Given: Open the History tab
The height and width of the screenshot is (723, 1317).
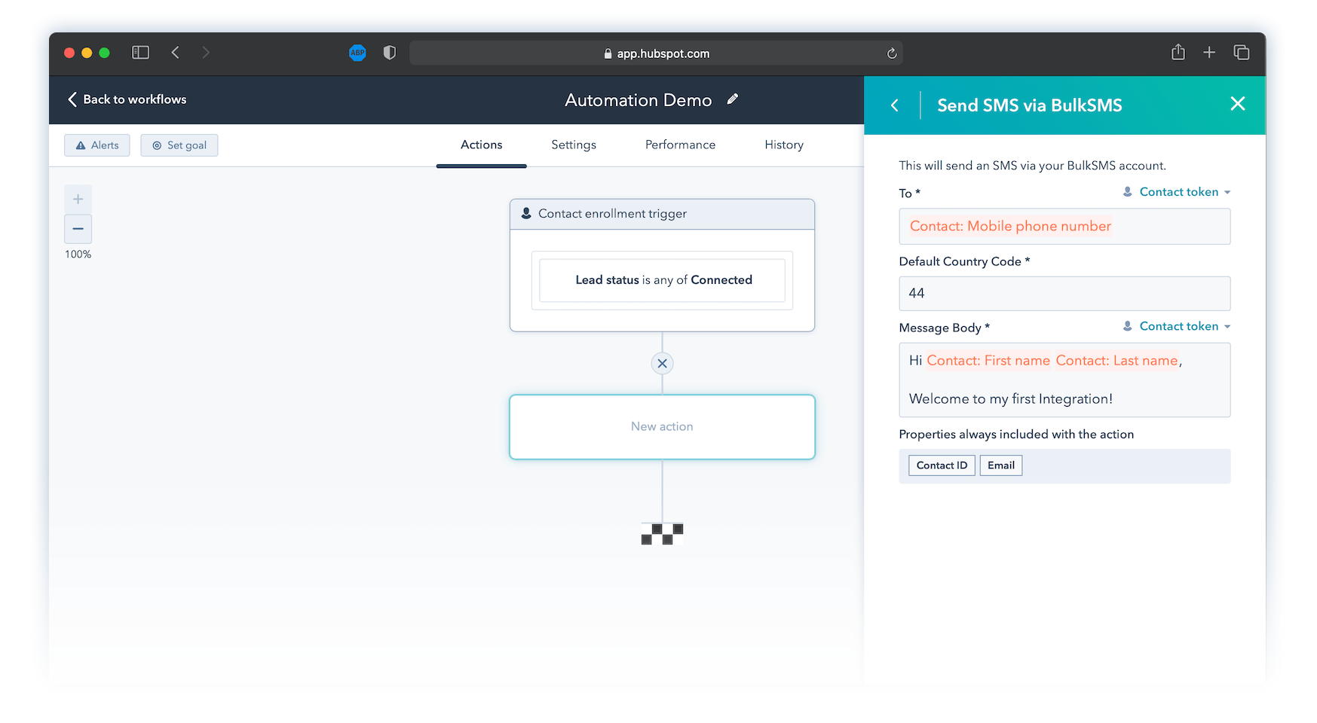Looking at the screenshot, I should [x=784, y=145].
